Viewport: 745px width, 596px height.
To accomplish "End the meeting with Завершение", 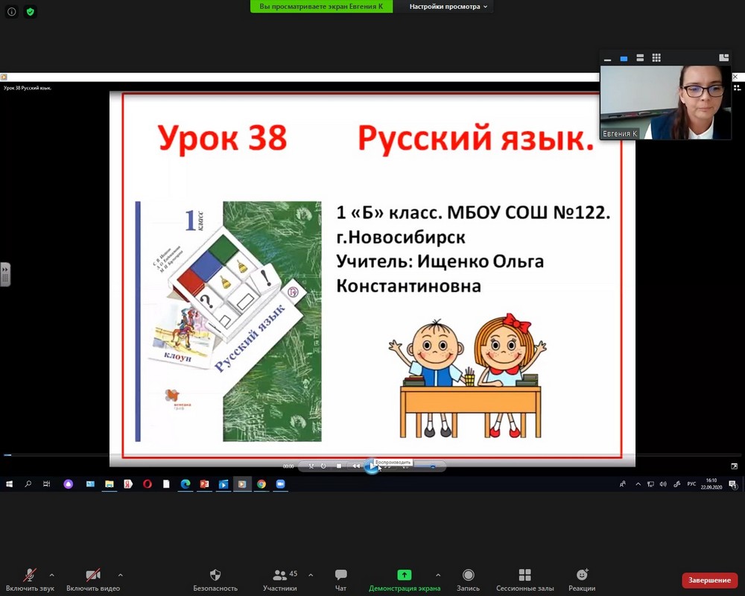I will coord(709,580).
